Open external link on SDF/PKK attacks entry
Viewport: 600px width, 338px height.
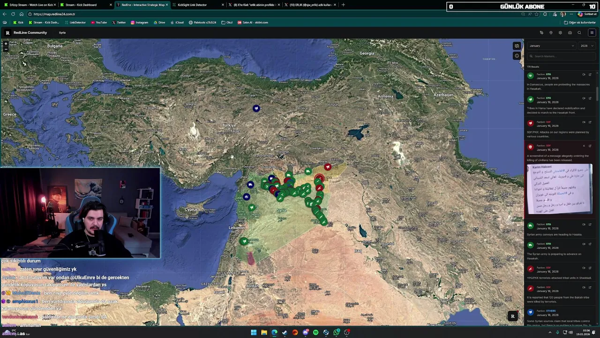point(590,122)
